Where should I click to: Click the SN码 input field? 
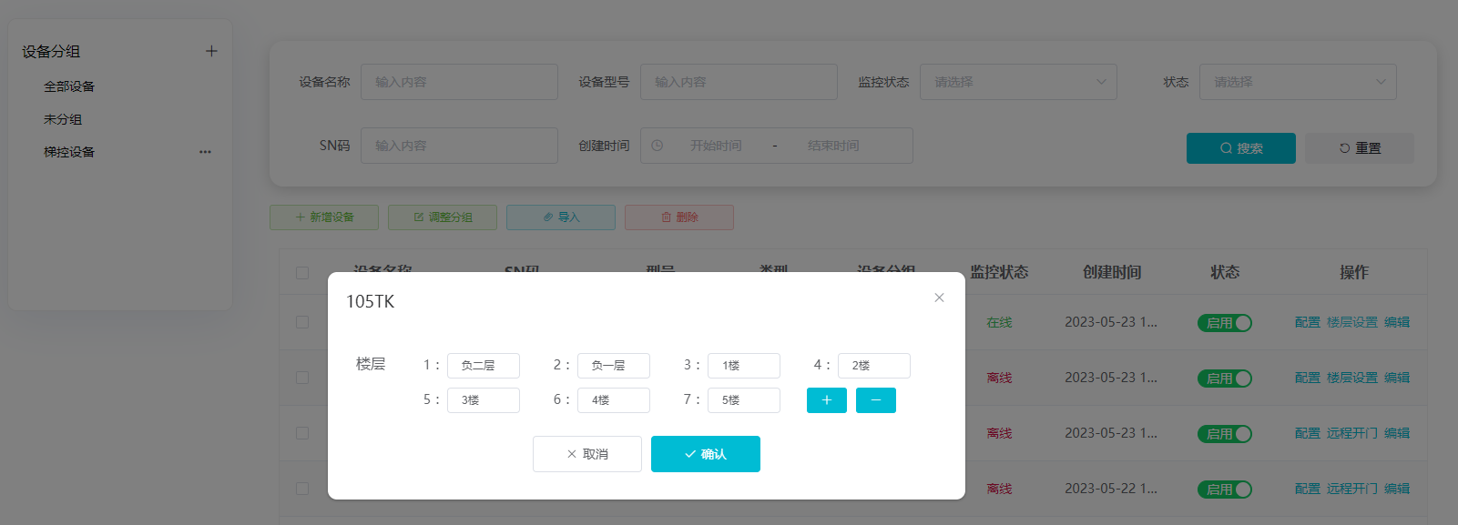pos(459,146)
